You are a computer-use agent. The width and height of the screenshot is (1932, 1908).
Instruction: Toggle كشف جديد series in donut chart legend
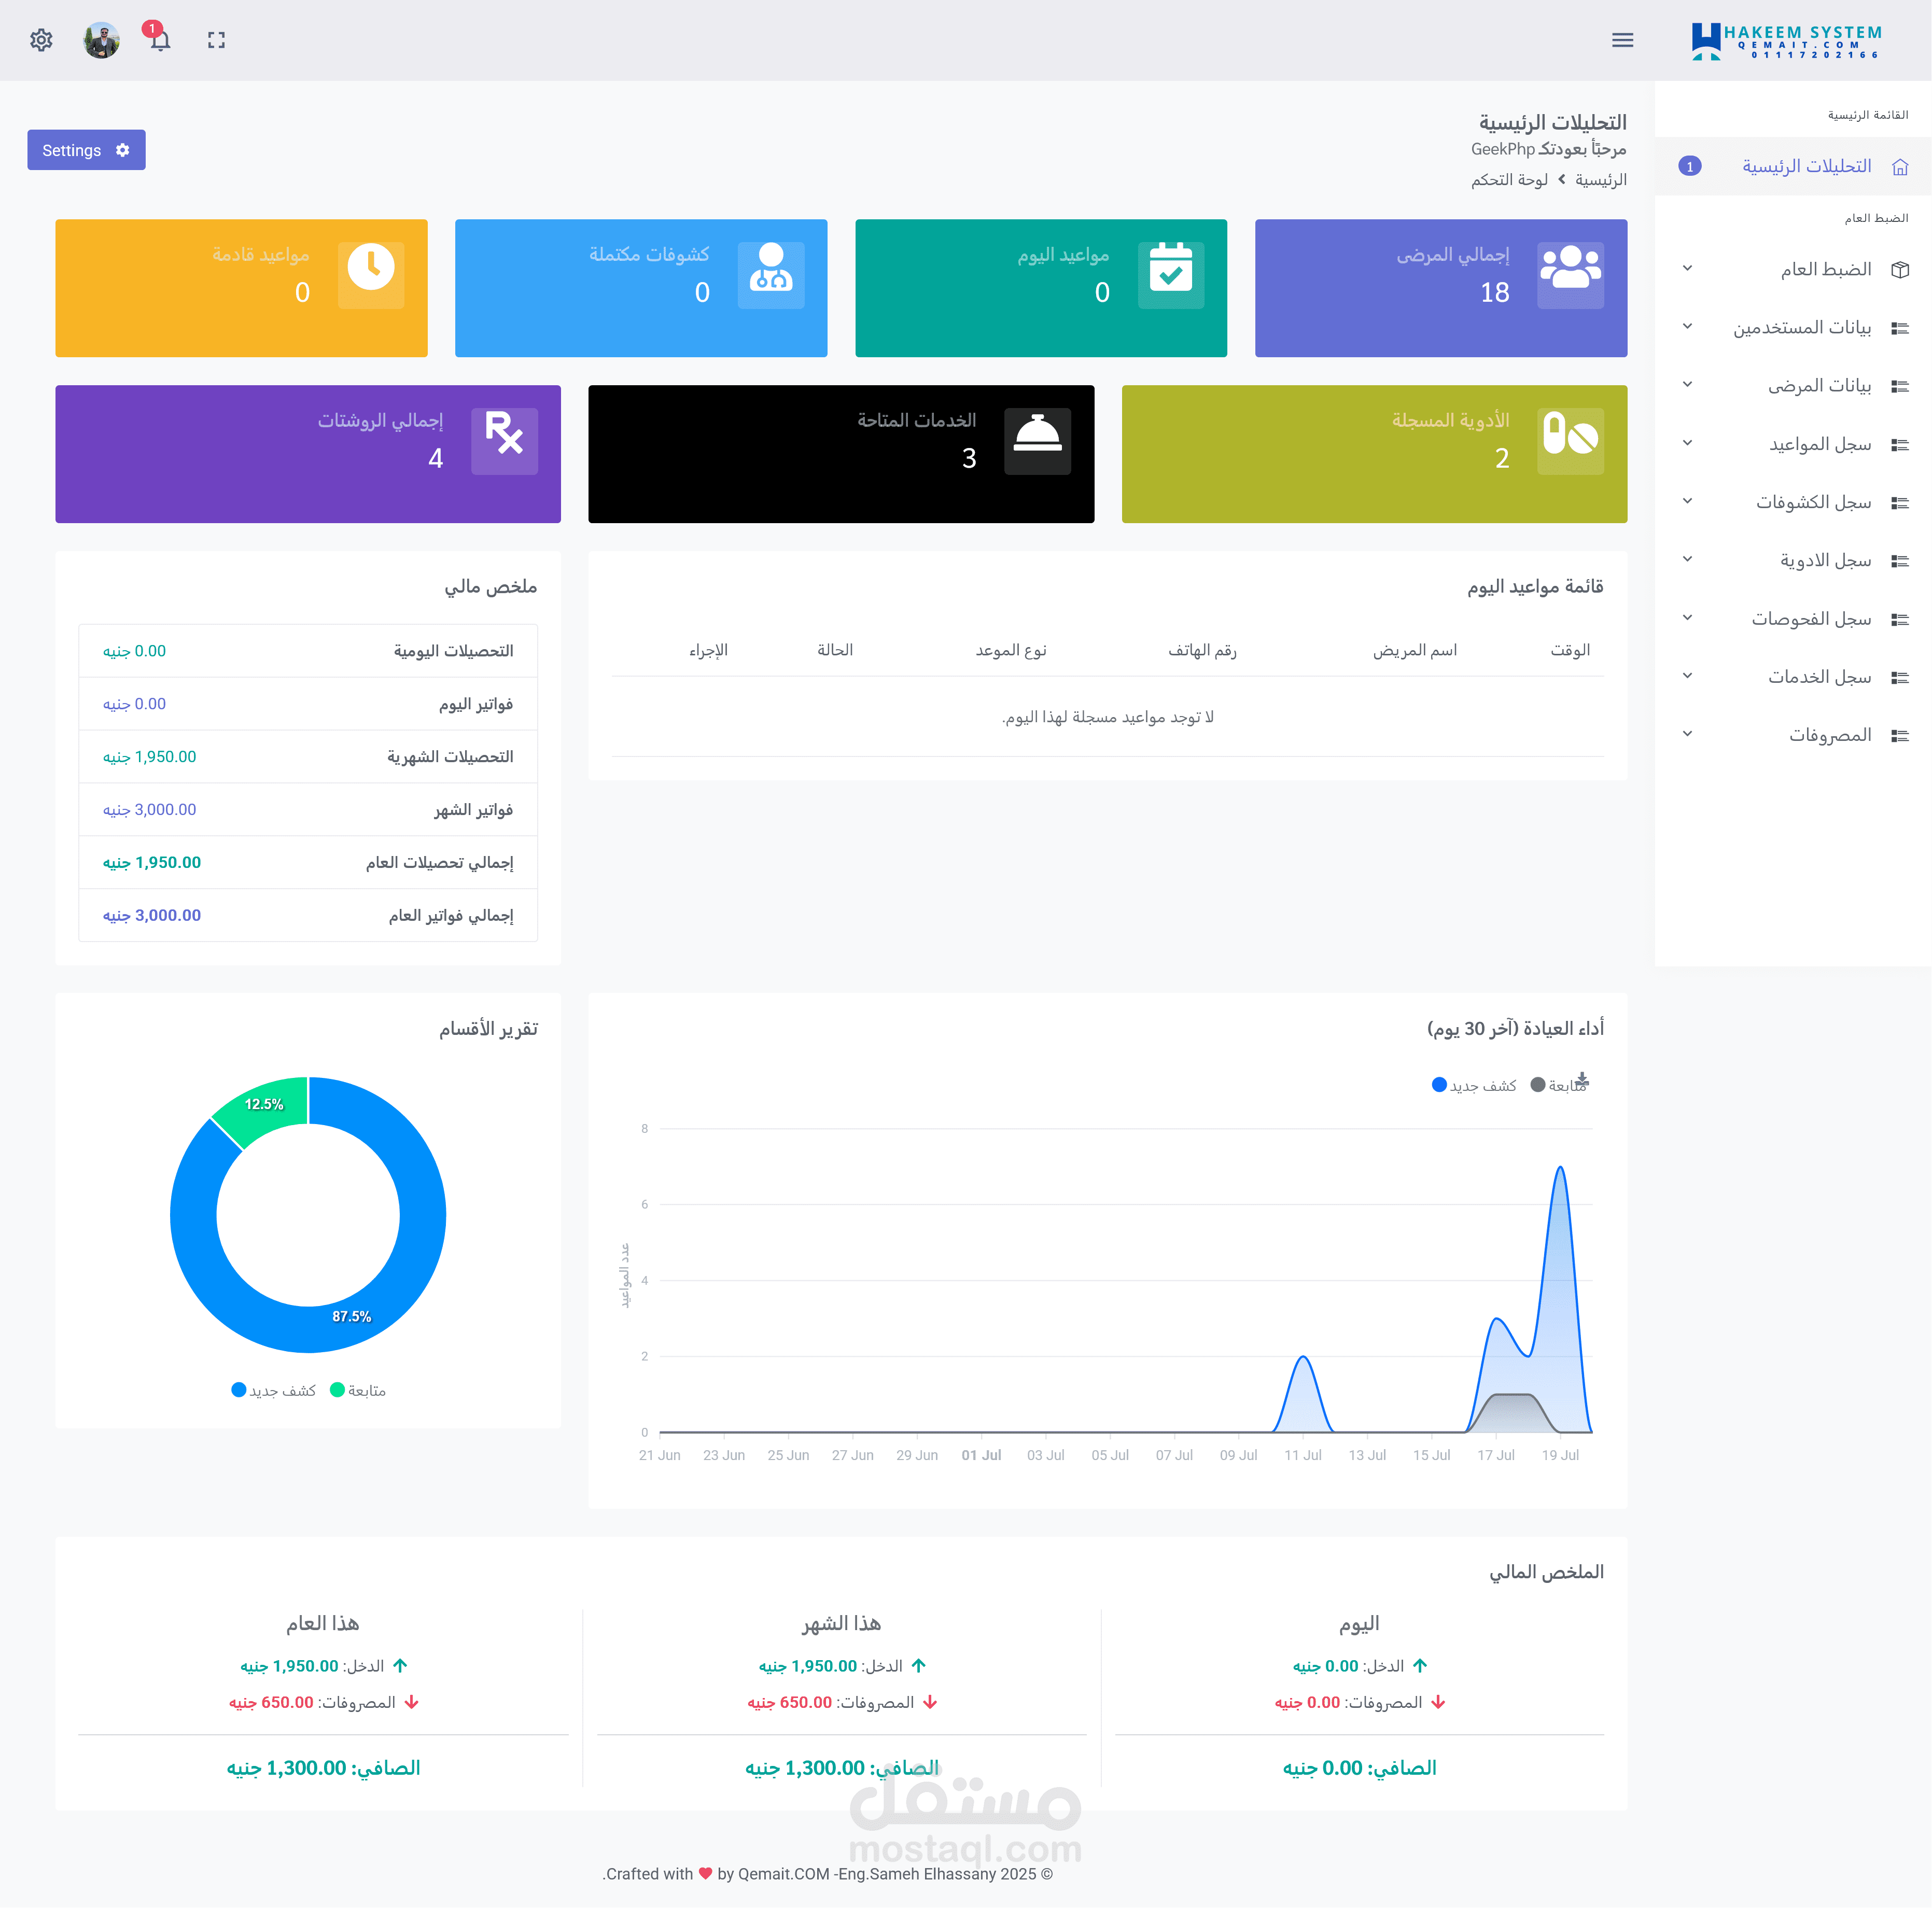click(273, 1390)
